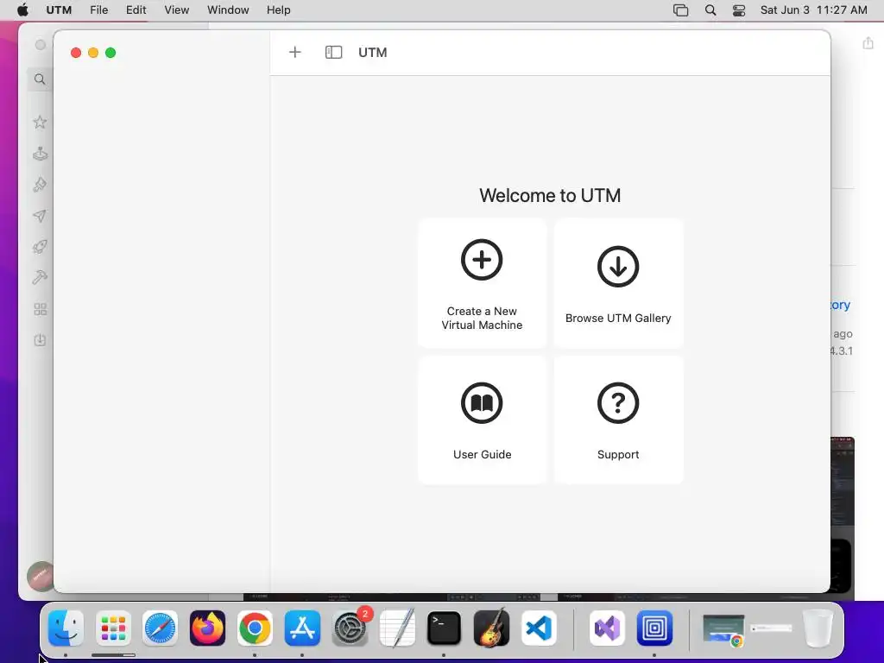The width and height of the screenshot is (884, 663).
Task: Open App Store from the Dock
Action: click(x=302, y=628)
